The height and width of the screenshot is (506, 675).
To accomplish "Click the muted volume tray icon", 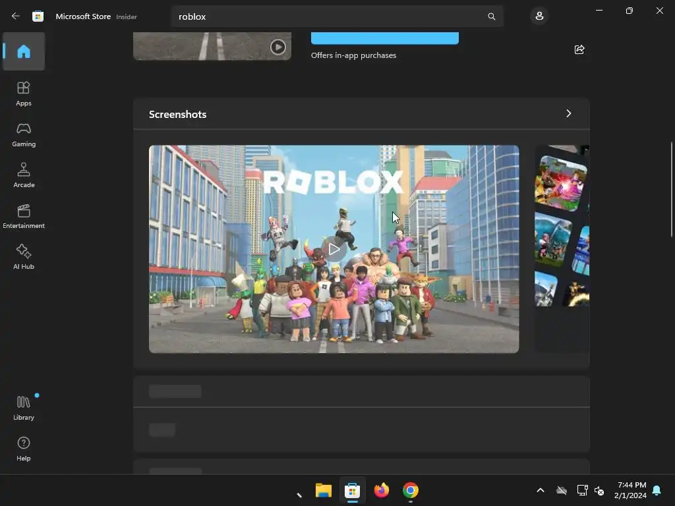I will pyautogui.click(x=599, y=490).
